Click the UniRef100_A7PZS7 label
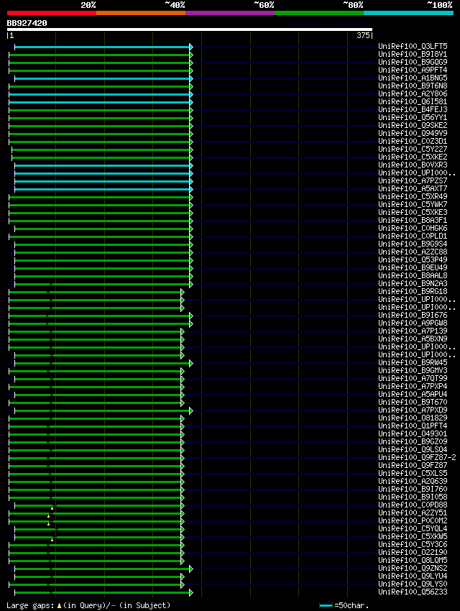 (413, 181)
